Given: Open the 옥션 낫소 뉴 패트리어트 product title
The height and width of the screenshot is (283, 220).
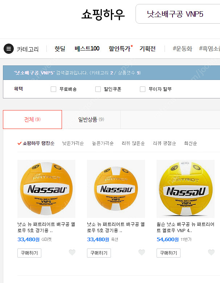Looking at the screenshot, I should point(116,227).
